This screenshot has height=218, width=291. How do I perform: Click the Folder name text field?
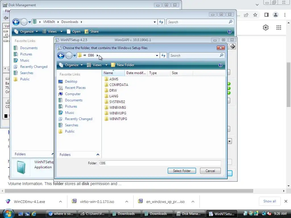[160, 163]
